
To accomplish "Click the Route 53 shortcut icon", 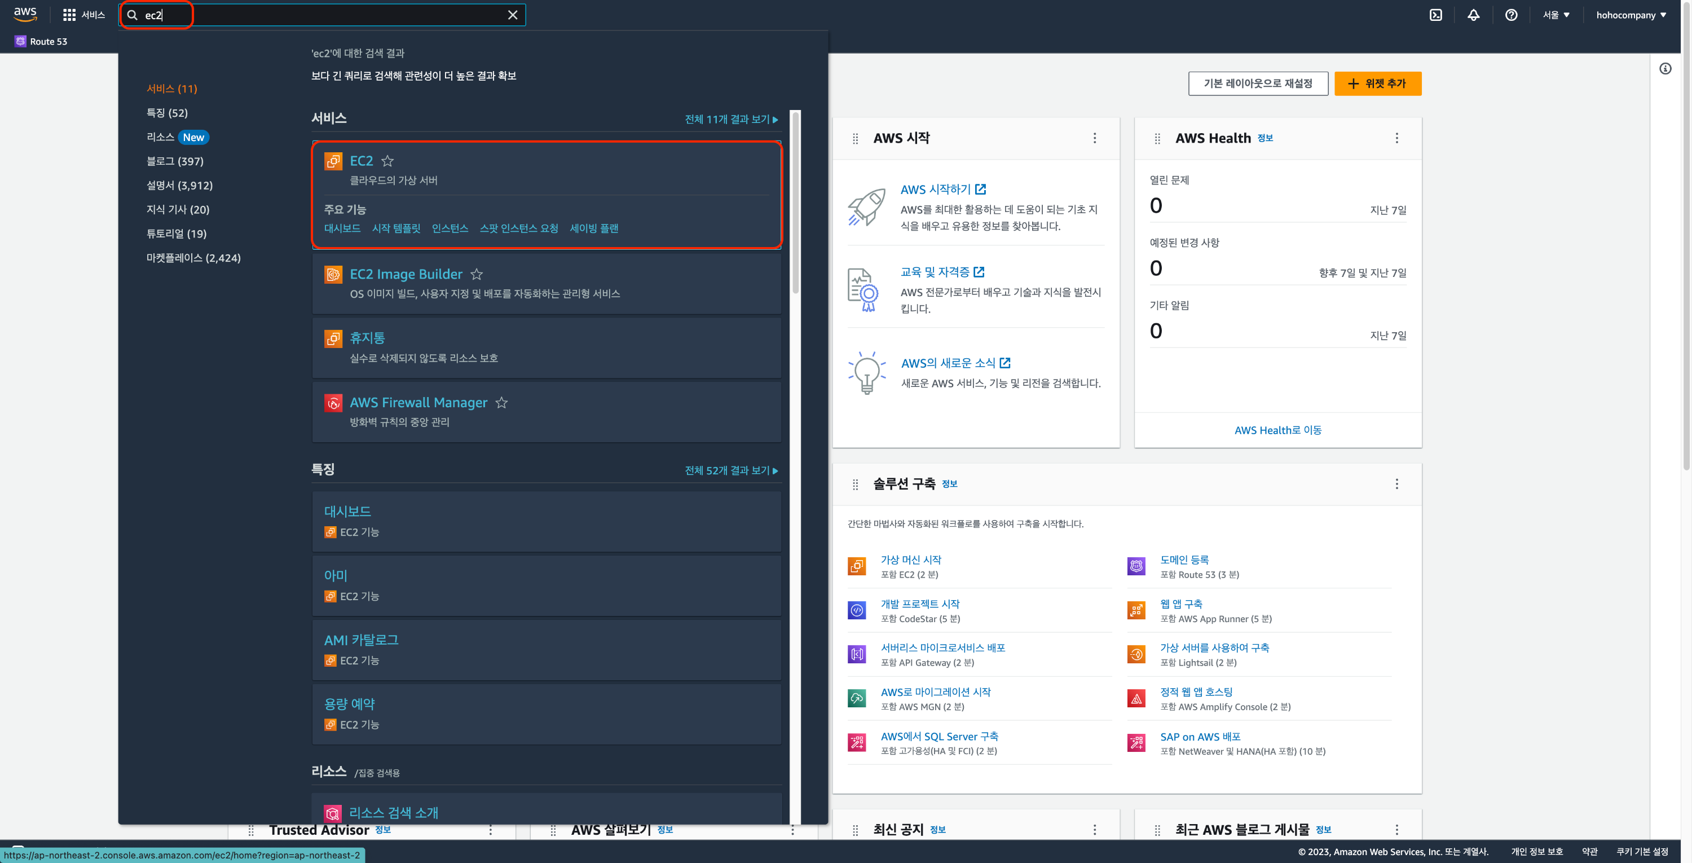I will coord(20,41).
